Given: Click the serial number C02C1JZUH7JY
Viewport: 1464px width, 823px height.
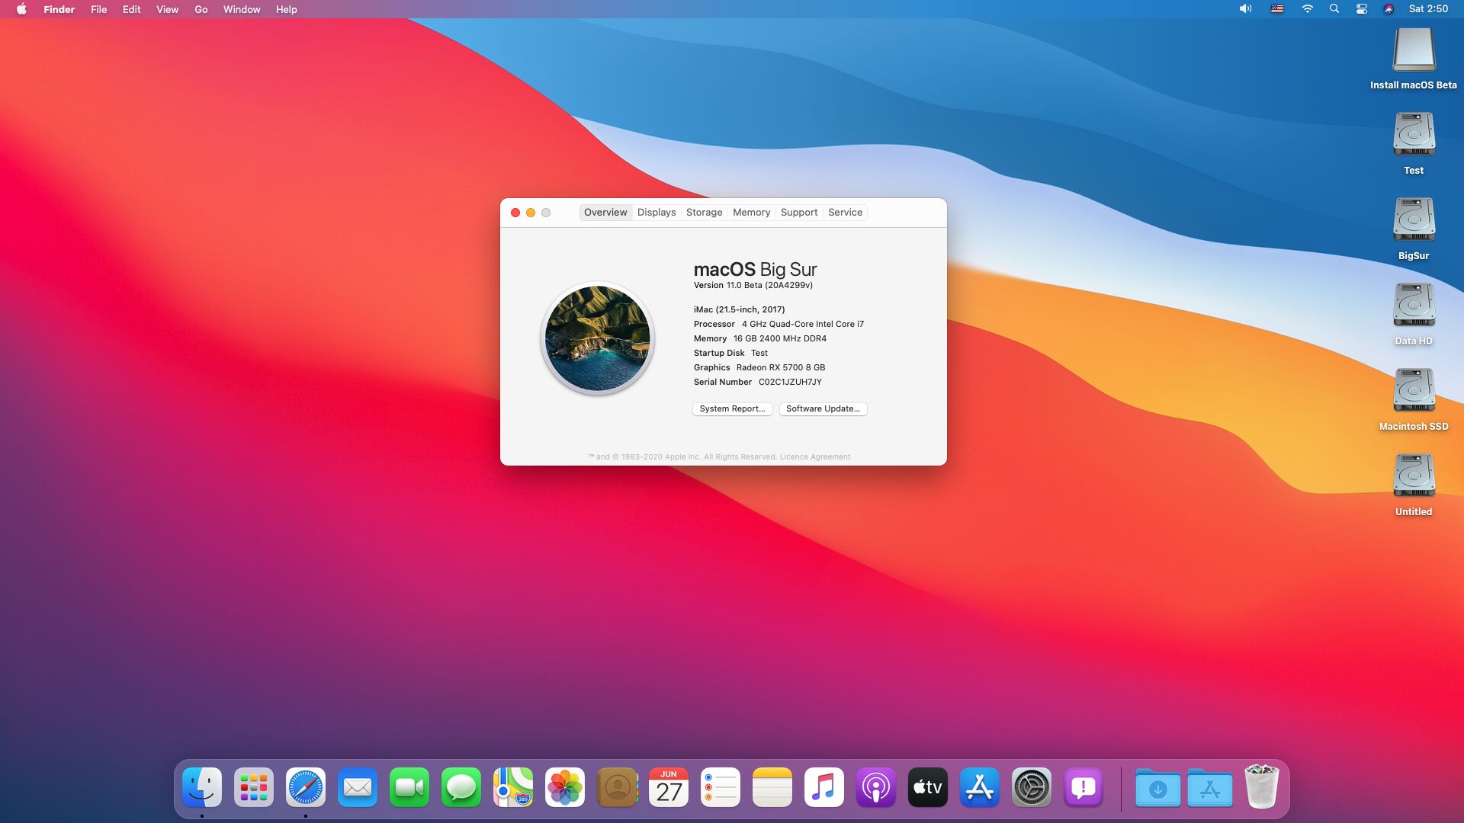Looking at the screenshot, I should pos(790,383).
